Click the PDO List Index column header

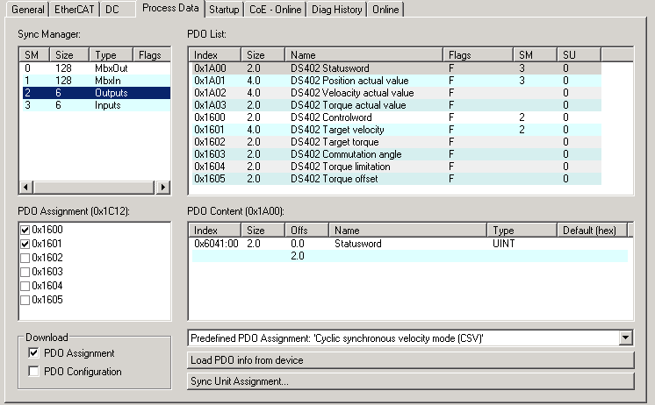215,54
